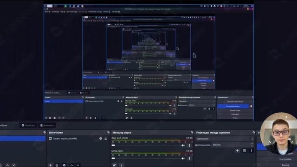297x167 pixels.
Task: Open Звук раб. стола channel menu in main mixer
Action: (x=189, y=145)
